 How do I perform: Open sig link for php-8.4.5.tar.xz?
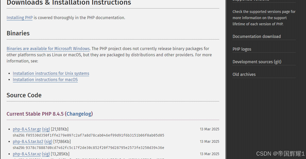tap(46, 154)
